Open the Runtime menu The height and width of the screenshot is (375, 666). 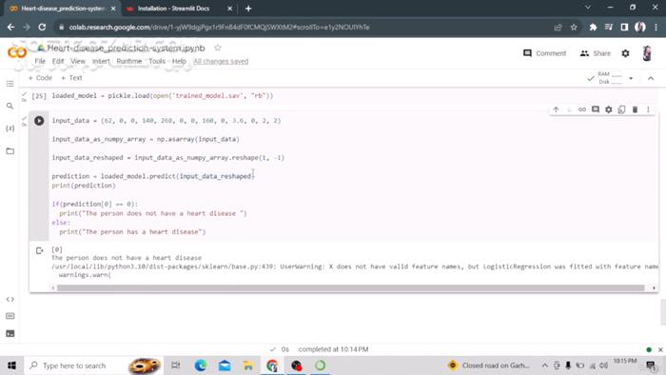click(x=129, y=61)
